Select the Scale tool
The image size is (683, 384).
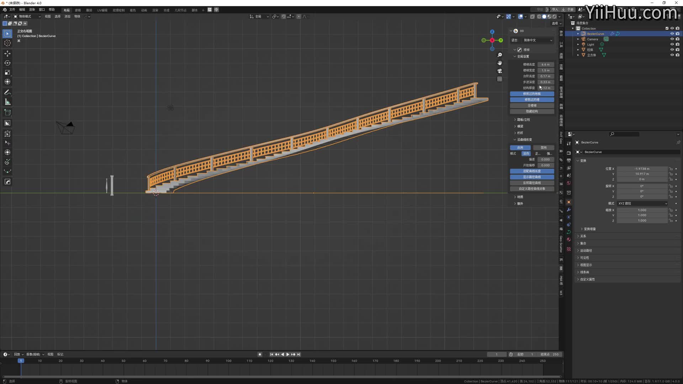coord(7,72)
